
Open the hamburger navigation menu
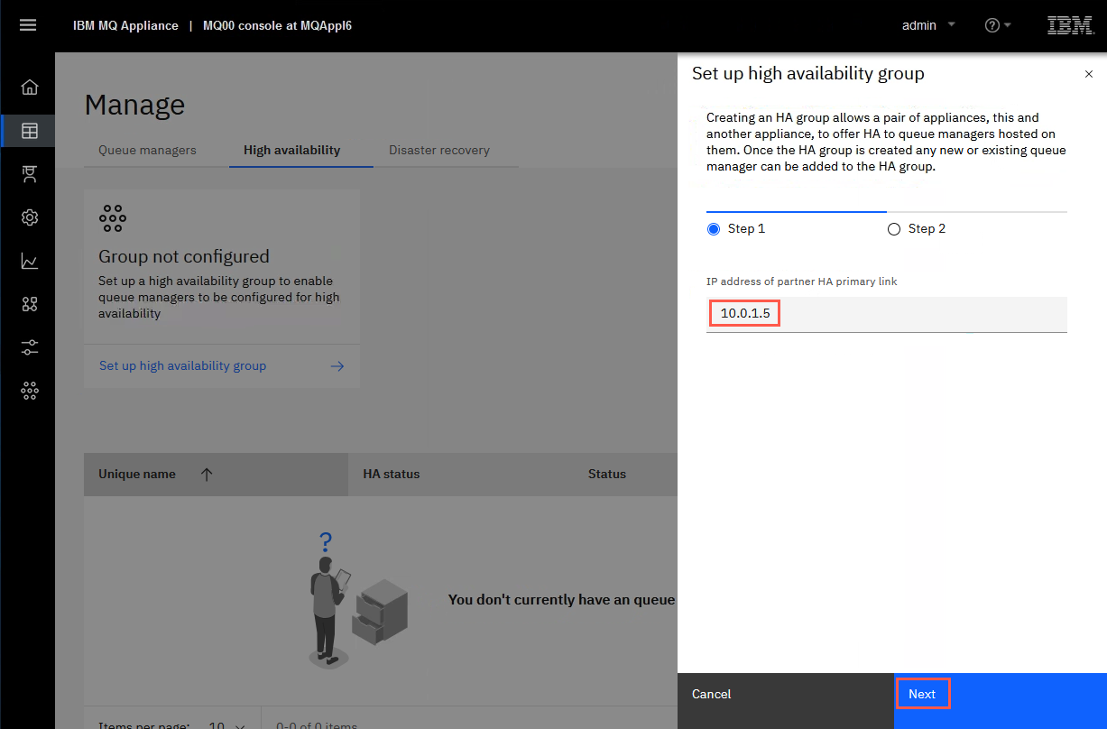pos(28,25)
